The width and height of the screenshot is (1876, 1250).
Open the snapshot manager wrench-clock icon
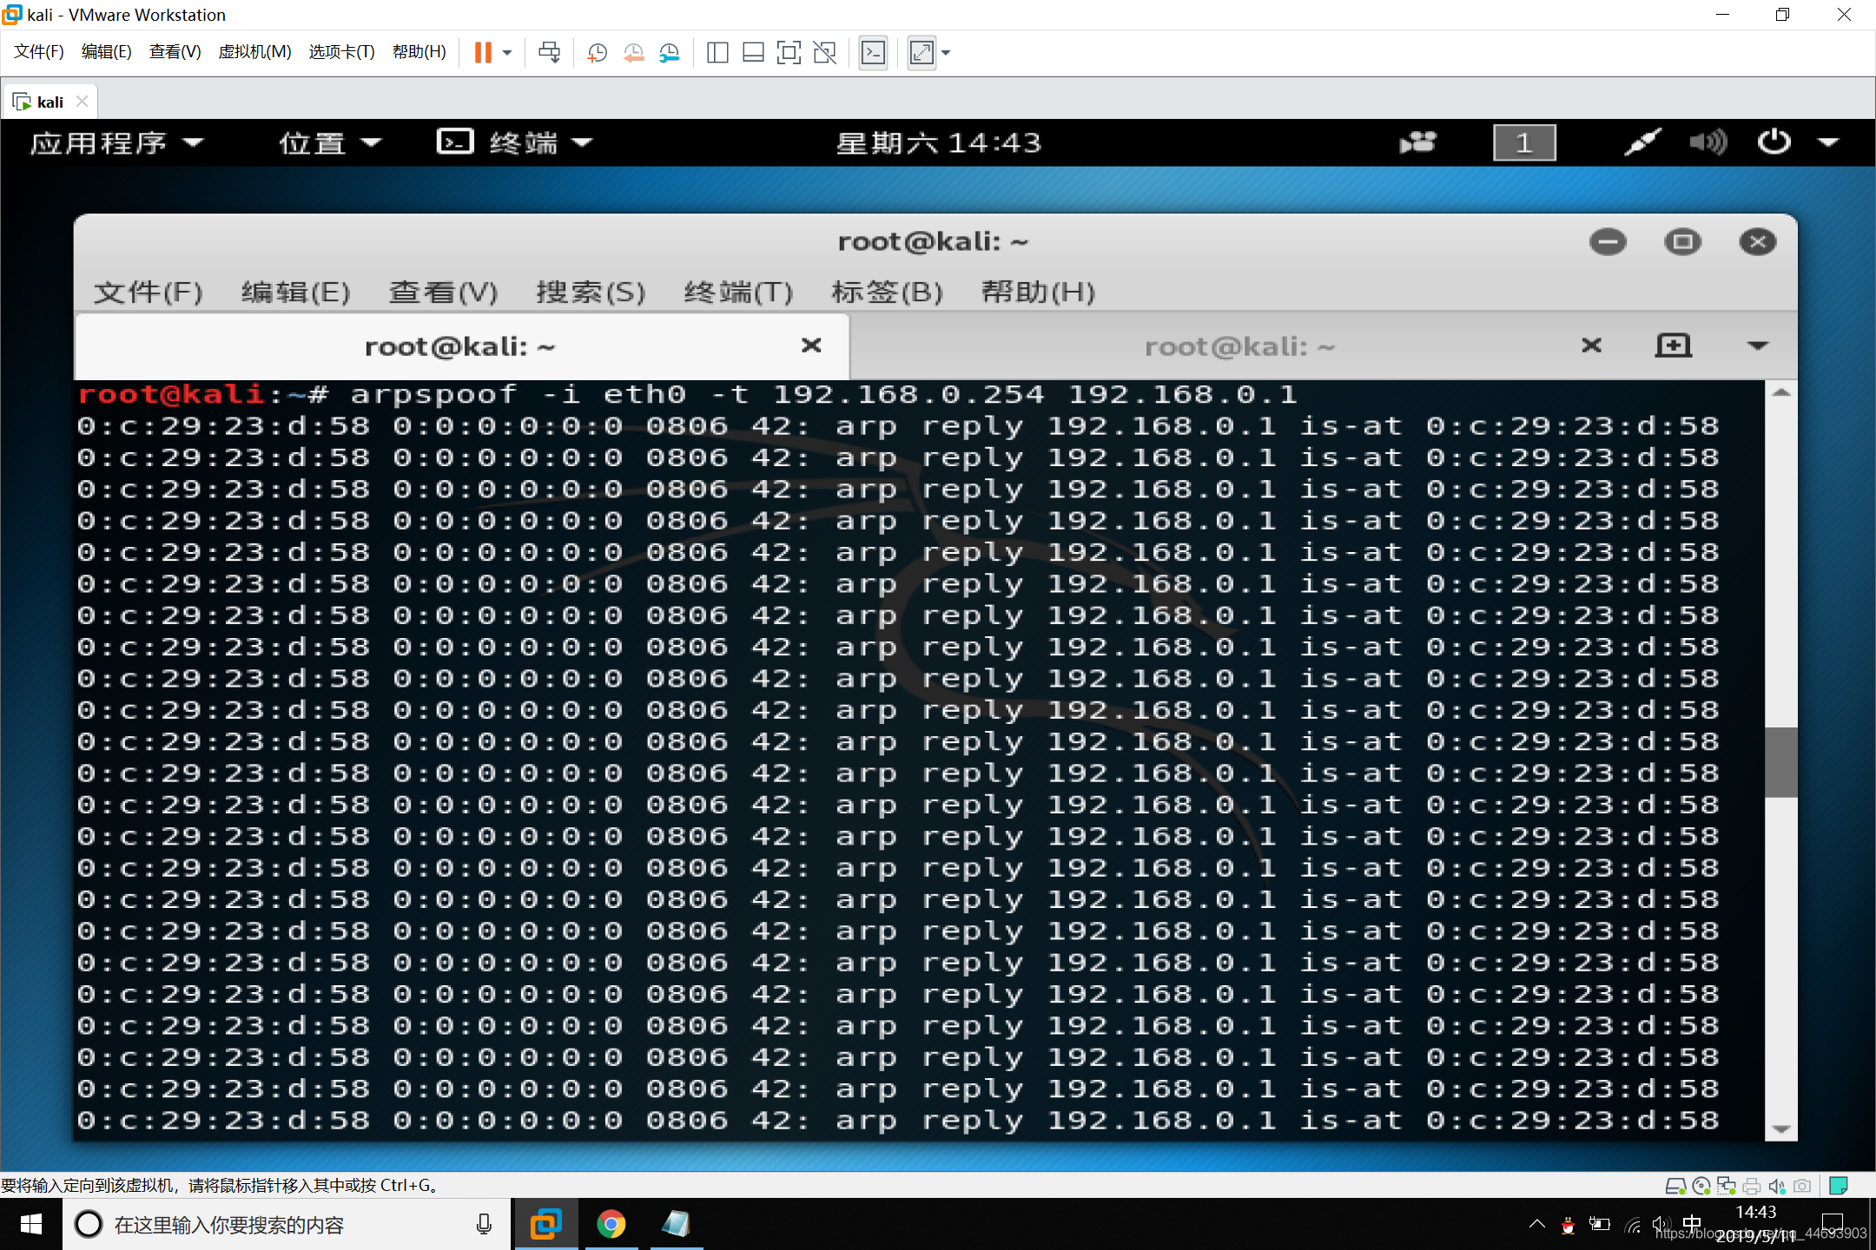(669, 53)
